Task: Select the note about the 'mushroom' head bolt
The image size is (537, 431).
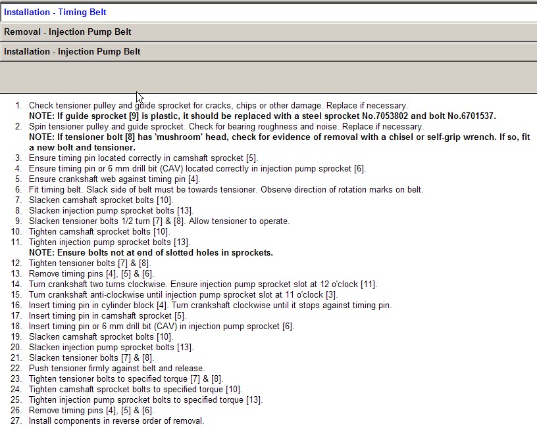Action: 279,137
